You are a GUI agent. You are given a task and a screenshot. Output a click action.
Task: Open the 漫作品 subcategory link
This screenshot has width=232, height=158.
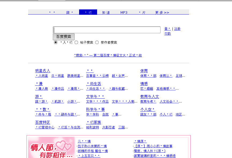coord(58,89)
